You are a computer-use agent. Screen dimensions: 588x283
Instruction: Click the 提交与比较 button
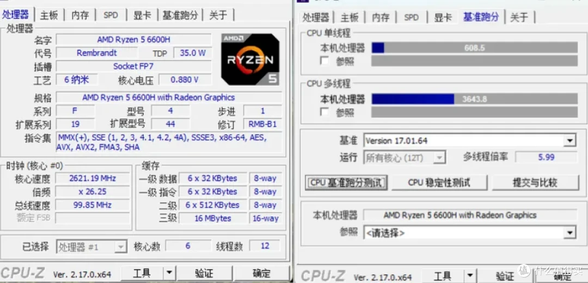pos(535,183)
